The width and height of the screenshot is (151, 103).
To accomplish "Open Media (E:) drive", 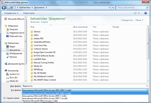I will click(12, 81).
